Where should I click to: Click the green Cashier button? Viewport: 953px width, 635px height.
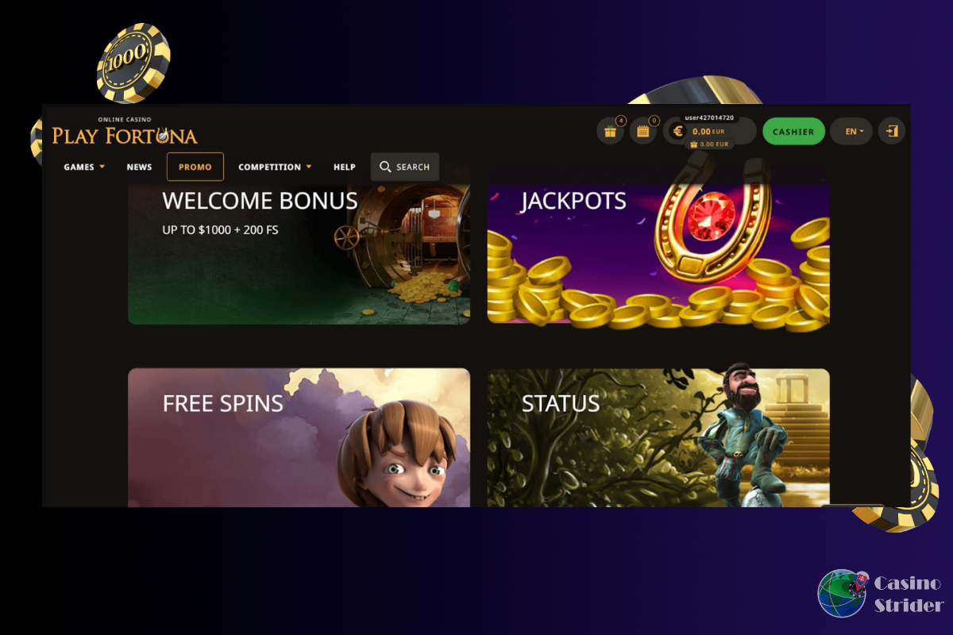coord(793,132)
